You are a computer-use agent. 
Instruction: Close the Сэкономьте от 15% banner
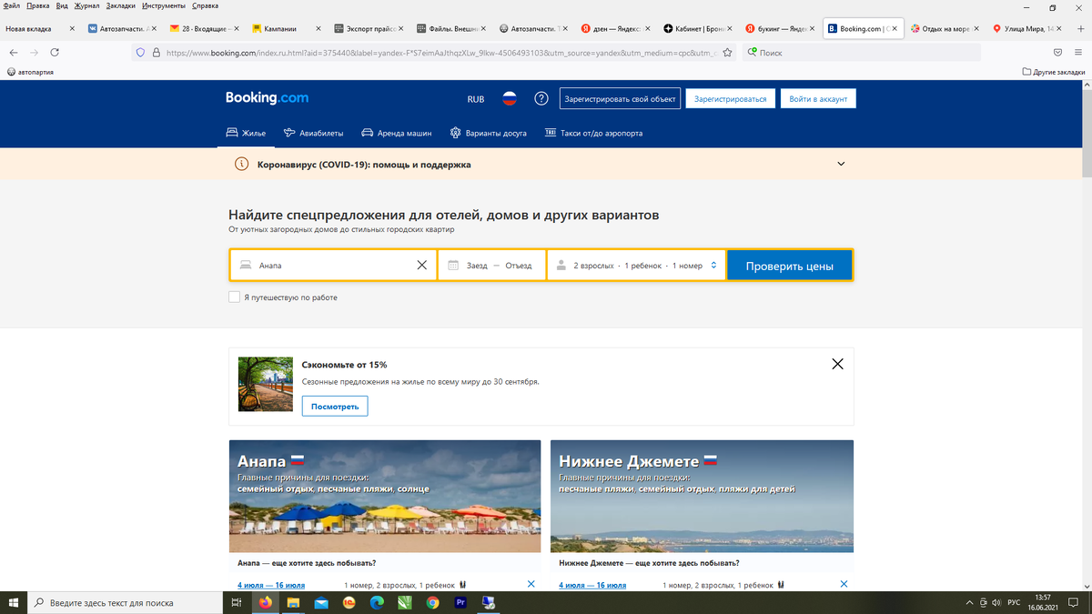click(837, 364)
